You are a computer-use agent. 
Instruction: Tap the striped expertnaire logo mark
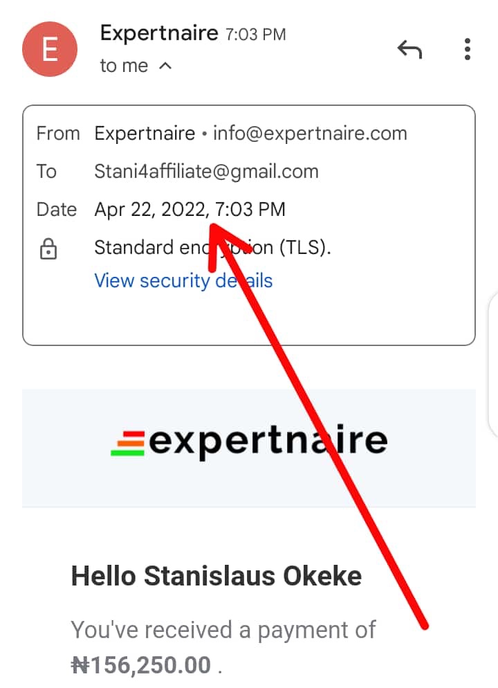tap(128, 443)
